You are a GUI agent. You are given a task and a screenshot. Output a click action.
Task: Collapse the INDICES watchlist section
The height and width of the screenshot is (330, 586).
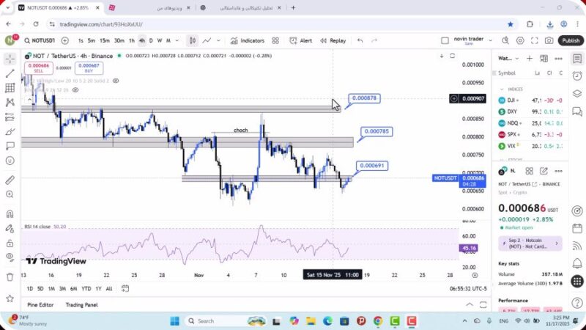click(x=502, y=89)
